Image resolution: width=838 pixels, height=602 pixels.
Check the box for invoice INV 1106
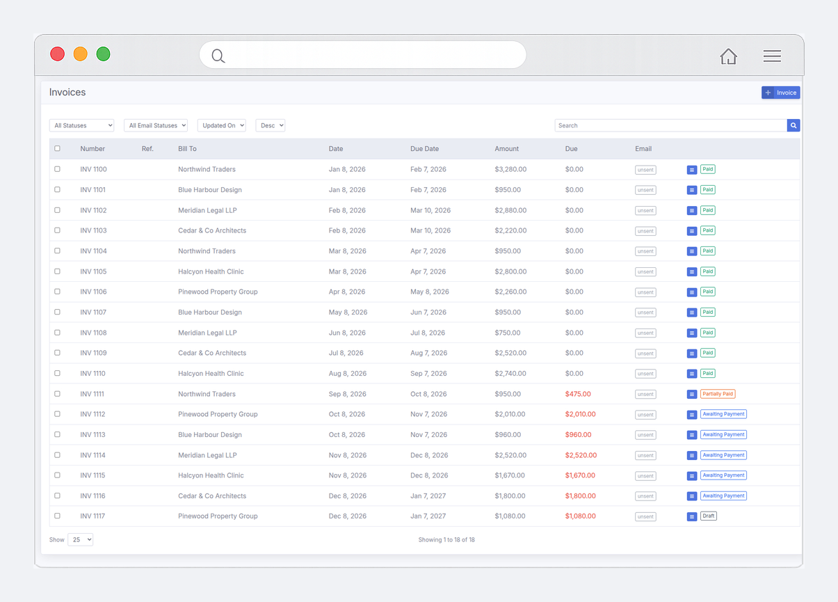pos(58,292)
